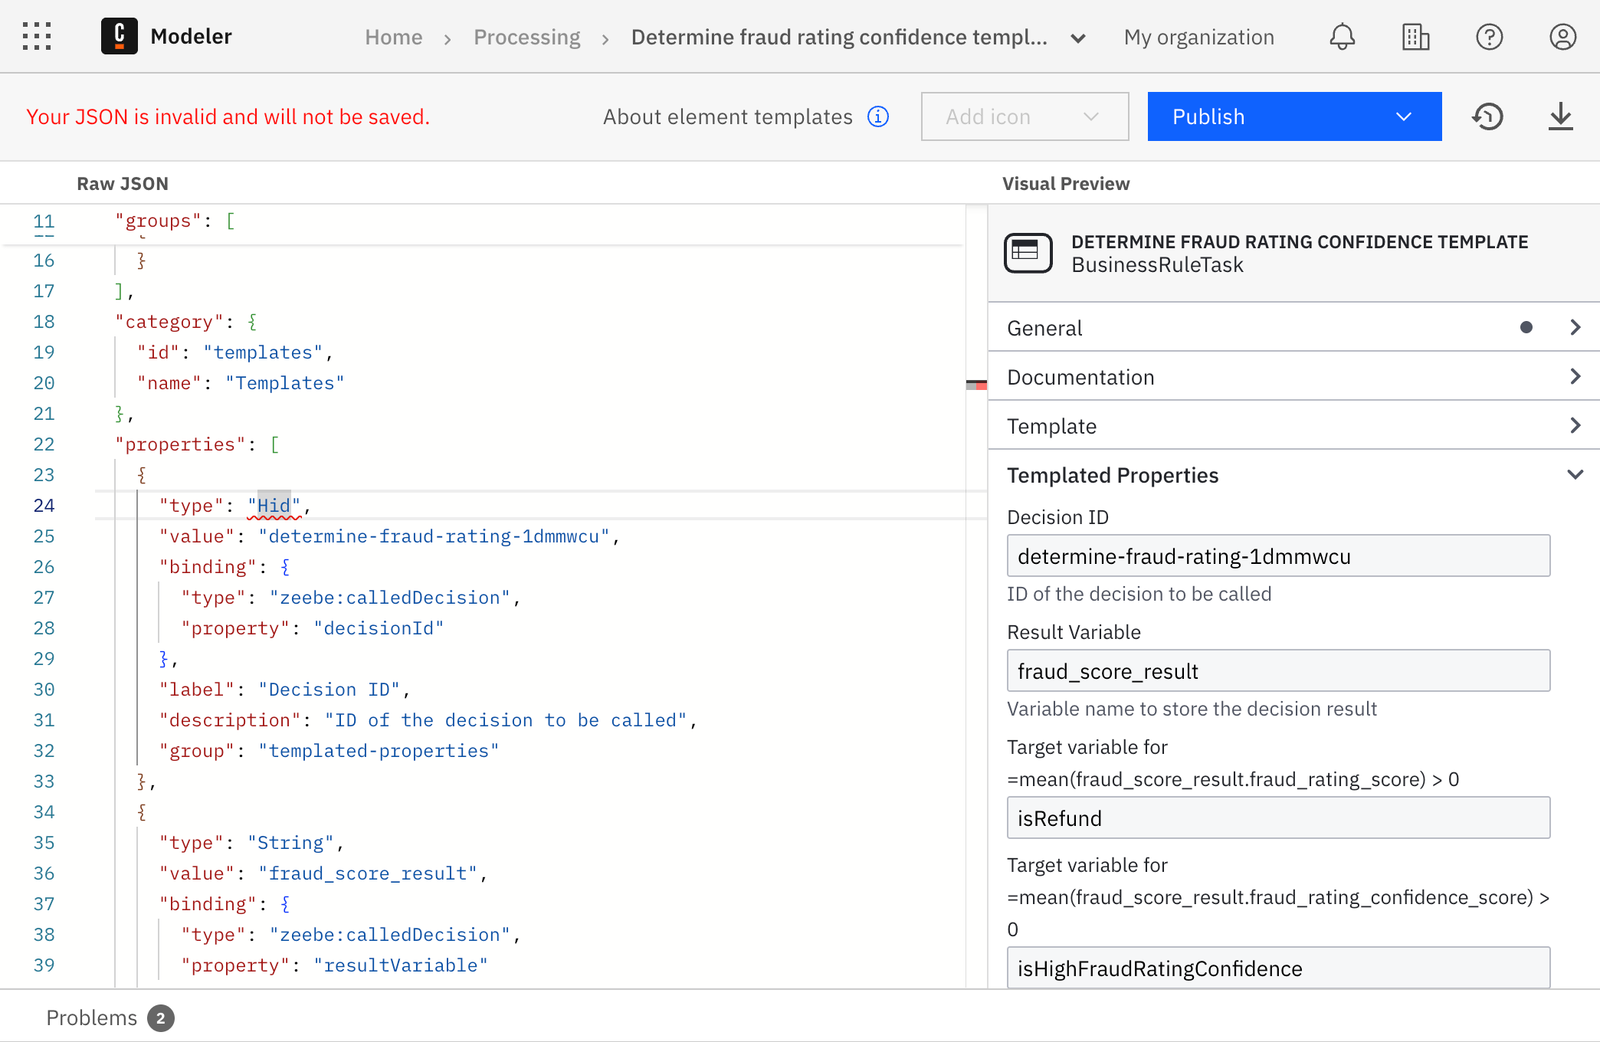The height and width of the screenshot is (1042, 1600).
Task: Click the "zeebe:calledDecision" value on line 27
Action: point(390,598)
